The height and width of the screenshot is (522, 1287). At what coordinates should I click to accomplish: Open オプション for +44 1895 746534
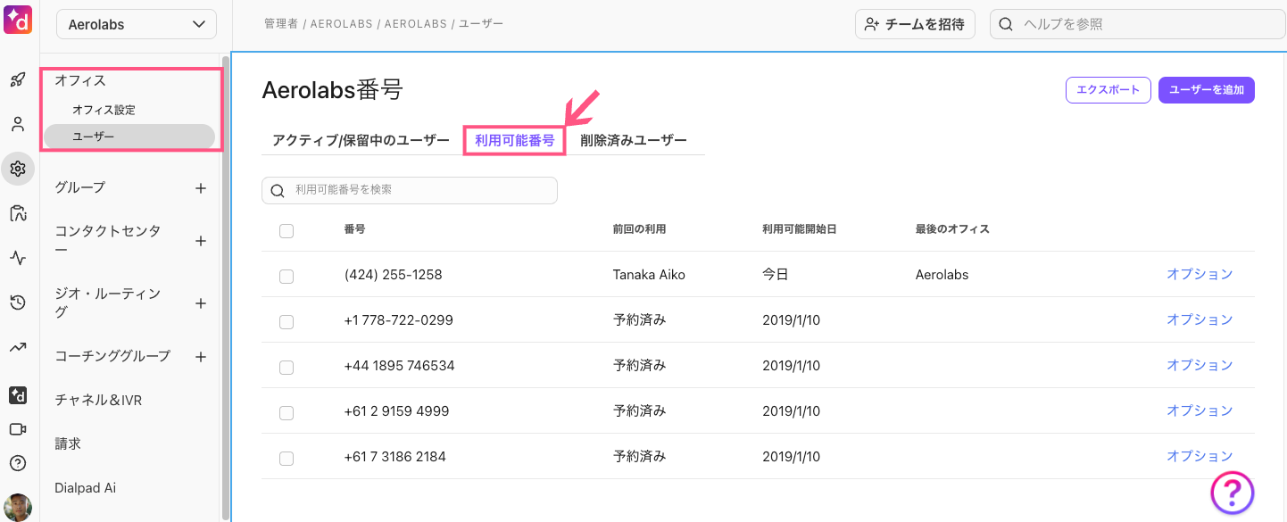[x=1200, y=365]
